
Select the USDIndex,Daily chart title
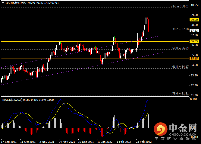[x=16, y=3]
